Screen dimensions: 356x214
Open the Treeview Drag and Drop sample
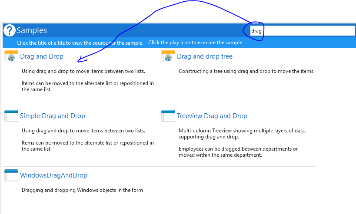click(212, 116)
